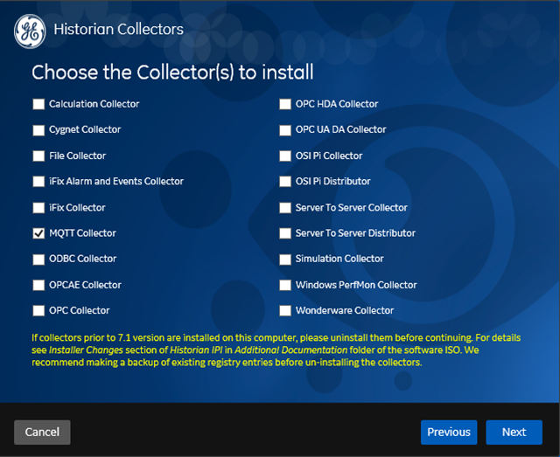Check the OSI Pi Collector box
Viewport: 560px width, 457px height.
(285, 156)
